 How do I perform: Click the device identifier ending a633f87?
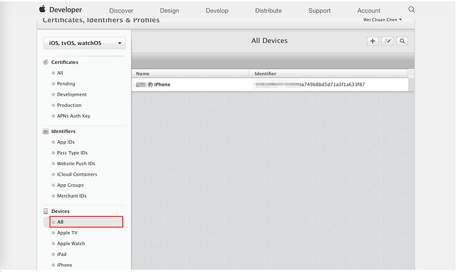[309, 85]
